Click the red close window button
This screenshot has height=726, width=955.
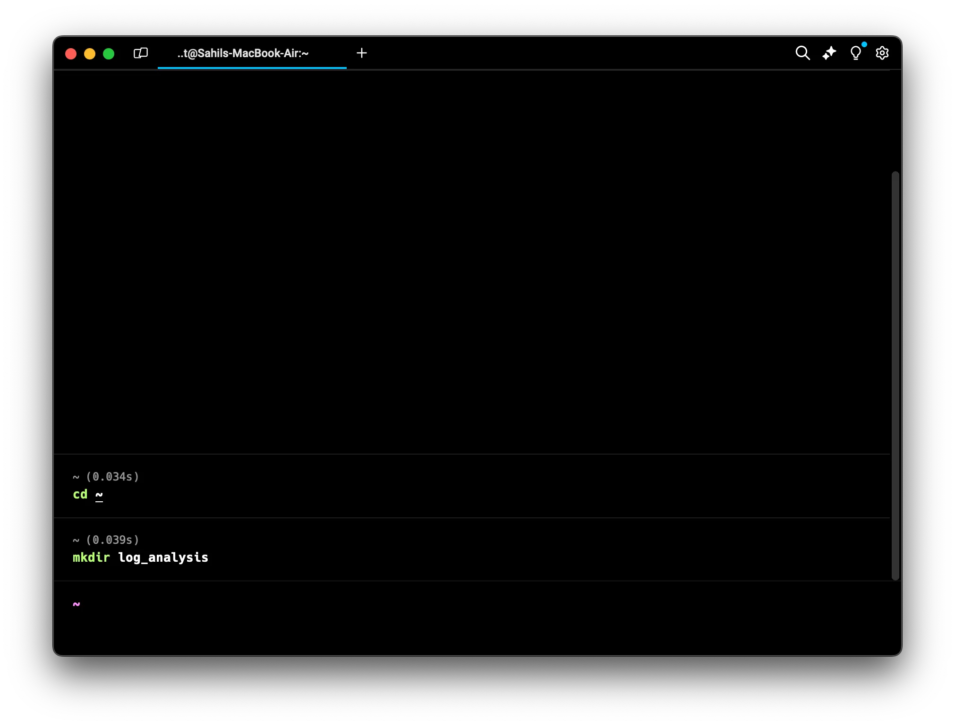pyautogui.click(x=71, y=54)
